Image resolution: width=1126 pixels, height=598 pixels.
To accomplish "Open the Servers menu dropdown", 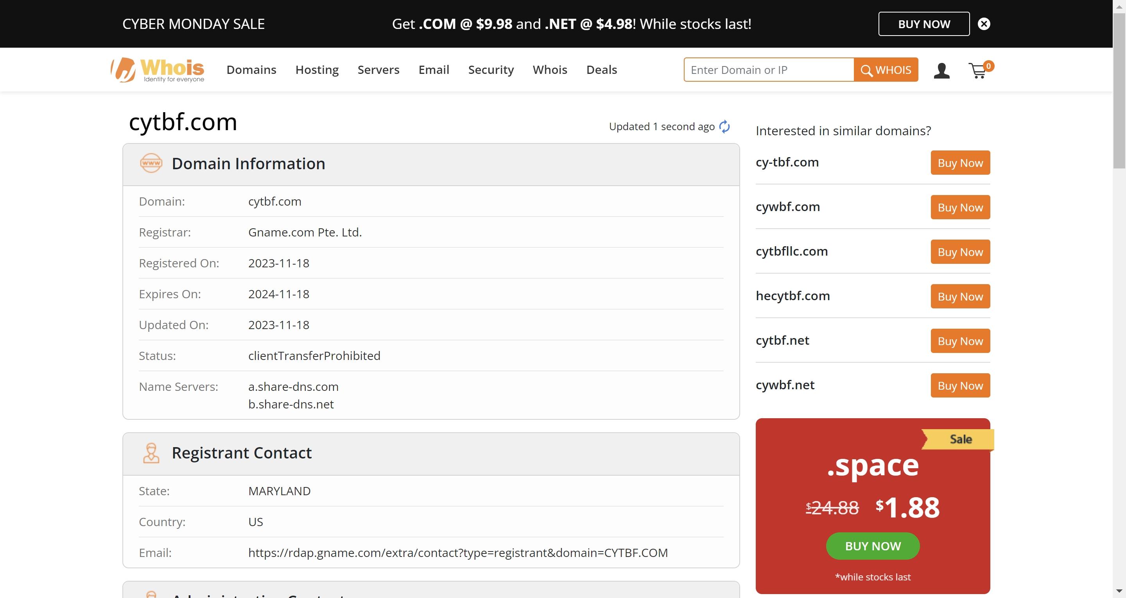I will point(378,69).
